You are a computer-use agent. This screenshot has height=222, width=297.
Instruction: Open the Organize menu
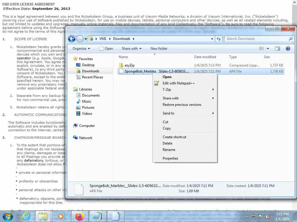pos(81,49)
